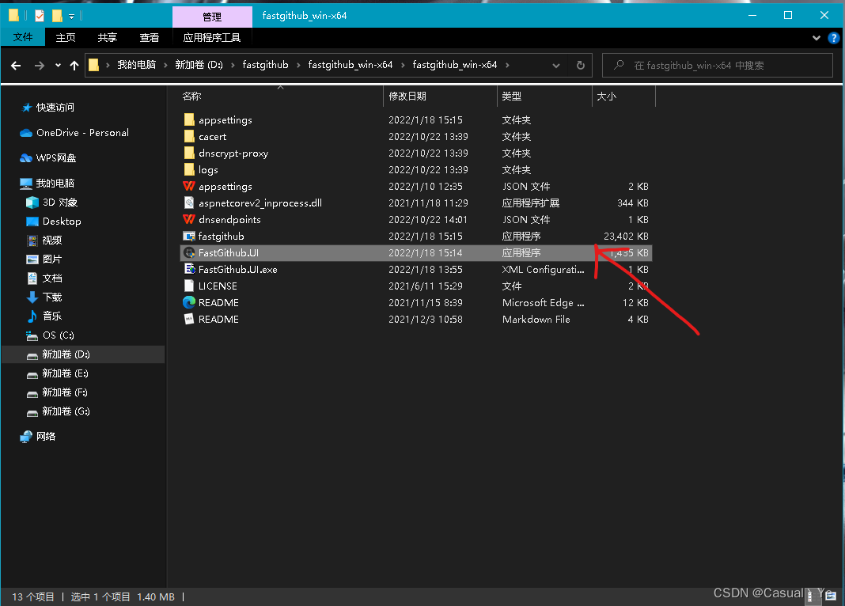
Task: Click the Help question mark icon
Action: pos(833,37)
